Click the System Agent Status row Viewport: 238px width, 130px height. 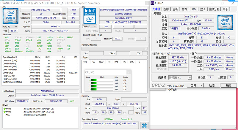[x=40, y=82]
